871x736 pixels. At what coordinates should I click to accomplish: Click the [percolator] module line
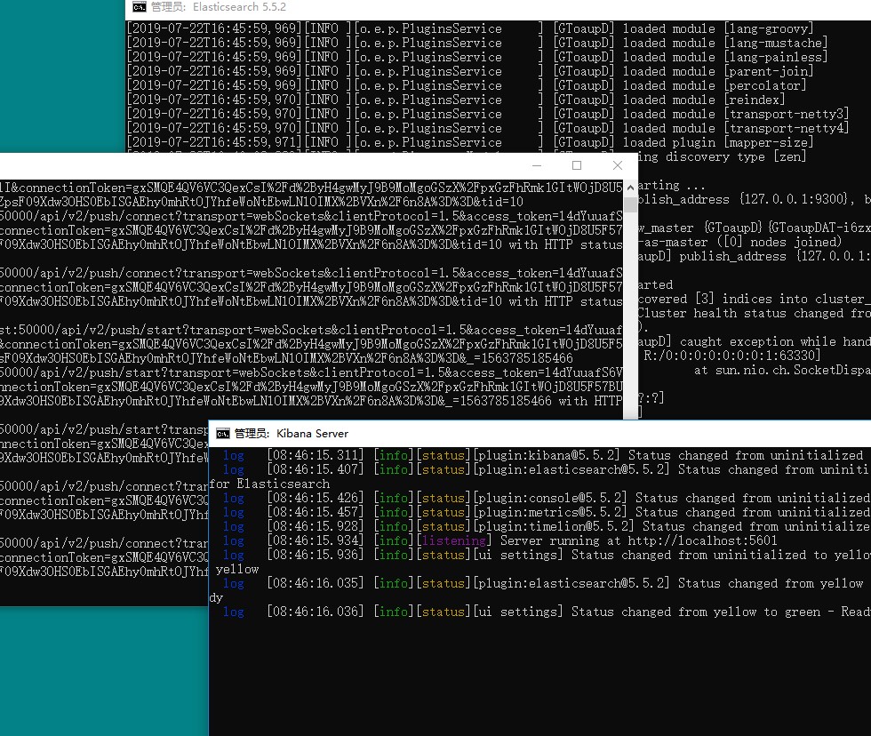pyautogui.click(x=467, y=85)
